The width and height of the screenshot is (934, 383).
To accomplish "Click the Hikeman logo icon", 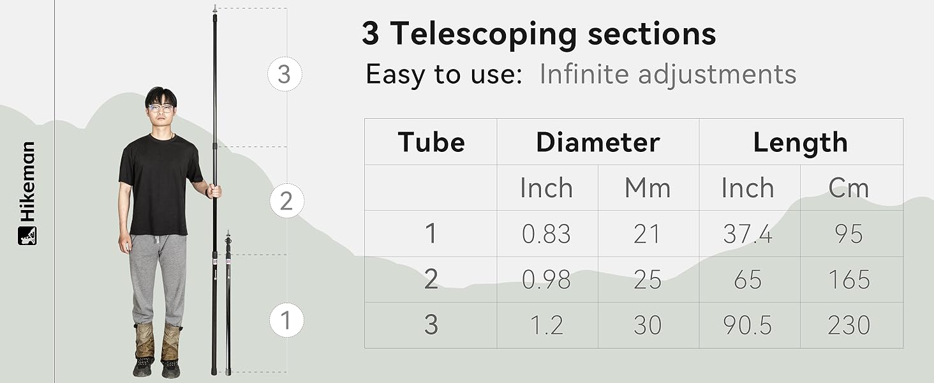I will (x=27, y=235).
